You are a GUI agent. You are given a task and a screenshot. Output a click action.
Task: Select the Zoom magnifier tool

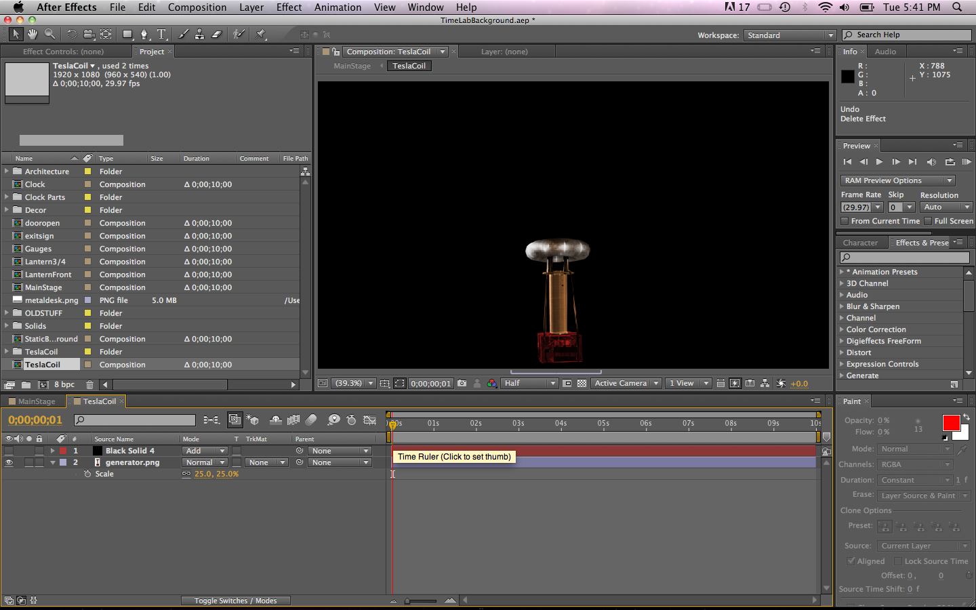pos(49,34)
